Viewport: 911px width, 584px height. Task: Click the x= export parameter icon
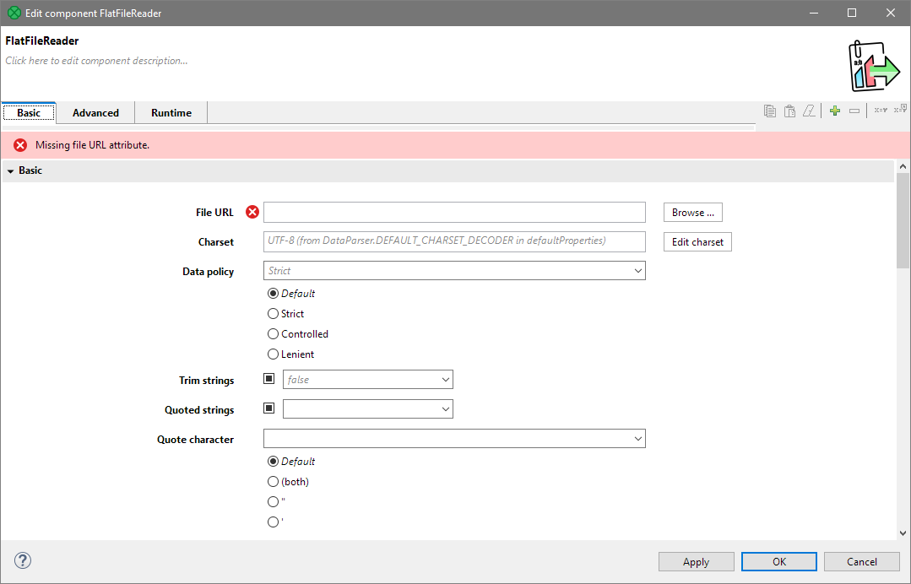coord(900,109)
